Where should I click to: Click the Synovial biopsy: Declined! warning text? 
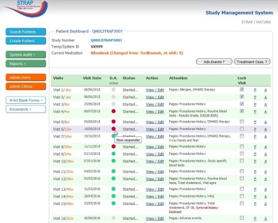pyautogui.click(x=194, y=209)
